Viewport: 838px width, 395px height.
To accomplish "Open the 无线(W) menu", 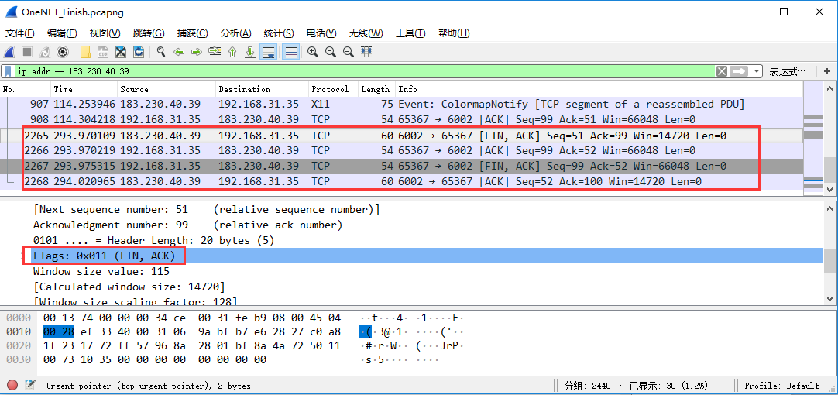I will point(366,33).
